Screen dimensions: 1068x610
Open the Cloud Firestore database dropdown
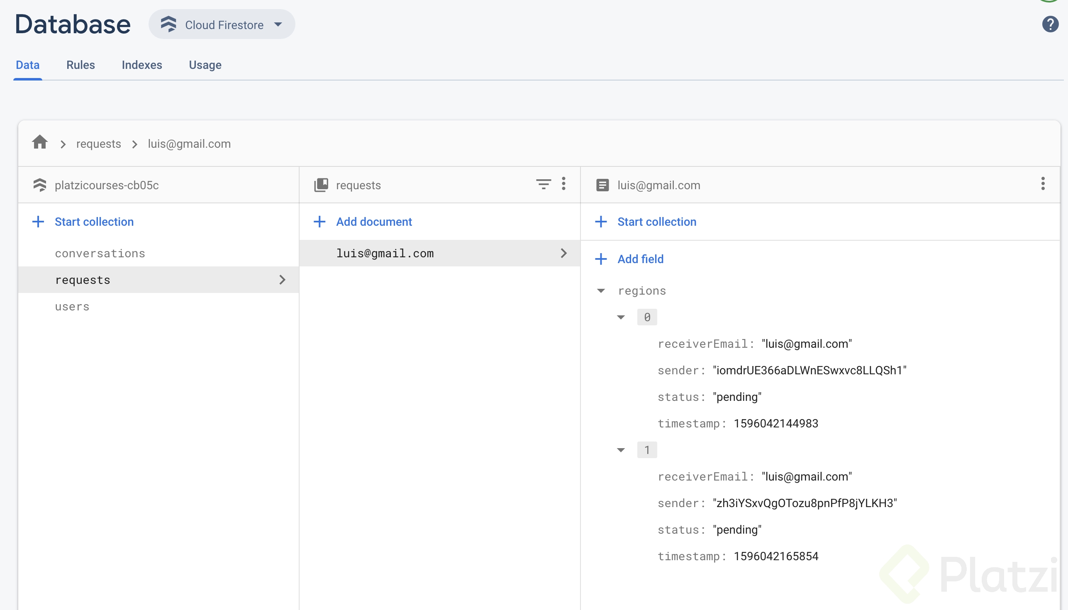pyautogui.click(x=222, y=25)
